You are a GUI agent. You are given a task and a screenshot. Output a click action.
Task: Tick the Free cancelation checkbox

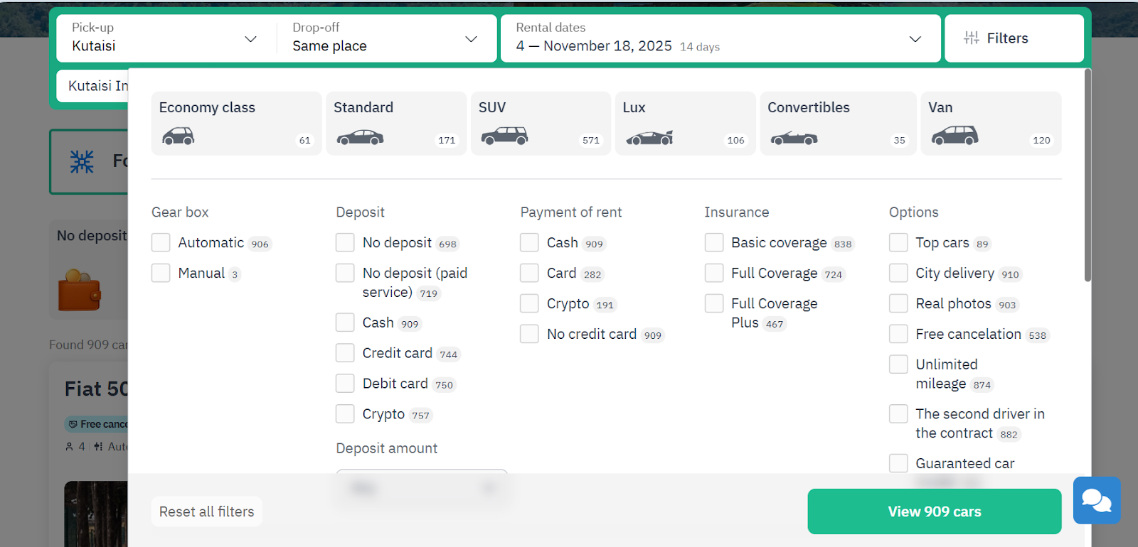898,334
